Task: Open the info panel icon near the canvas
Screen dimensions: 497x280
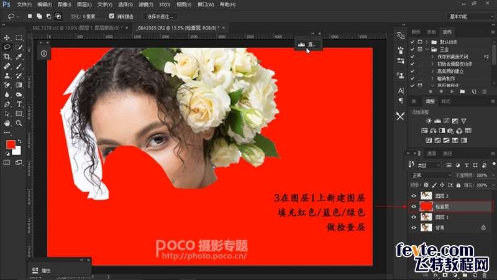Action: tap(43, 54)
